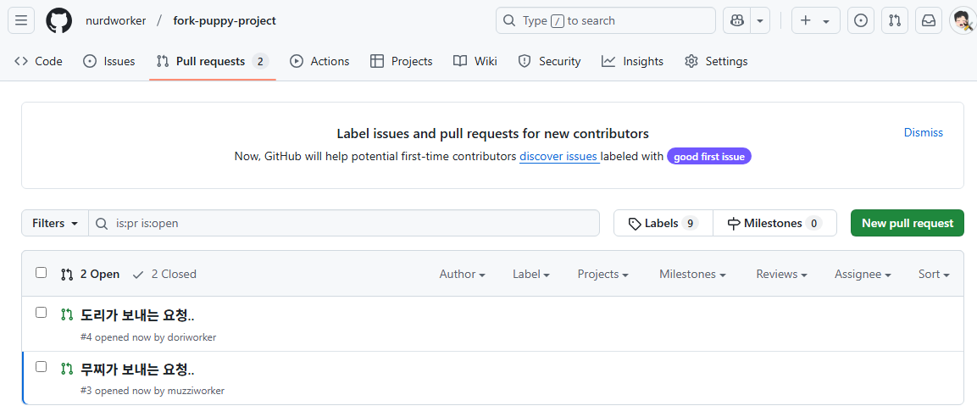
Task: Focus the Type / to search field
Action: (x=606, y=20)
